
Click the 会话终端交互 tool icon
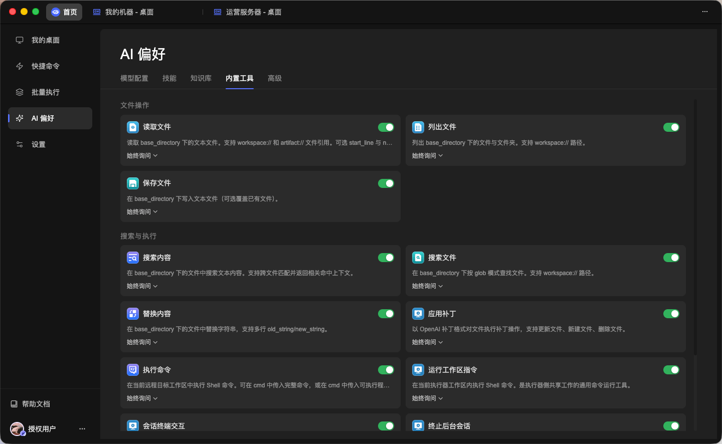click(133, 425)
